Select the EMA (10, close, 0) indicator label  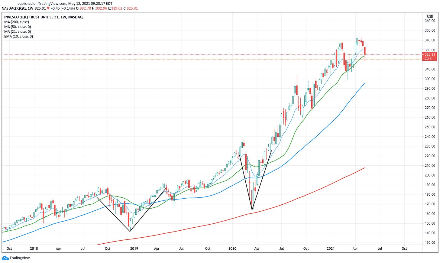[18, 37]
